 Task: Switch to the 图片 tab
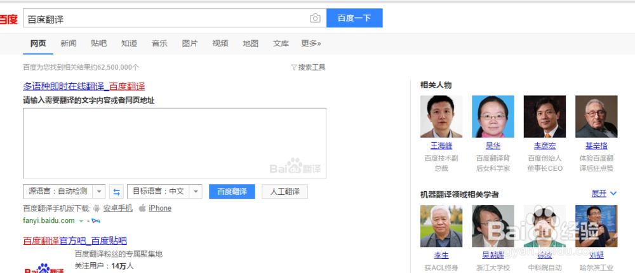[x=190, y=44]
